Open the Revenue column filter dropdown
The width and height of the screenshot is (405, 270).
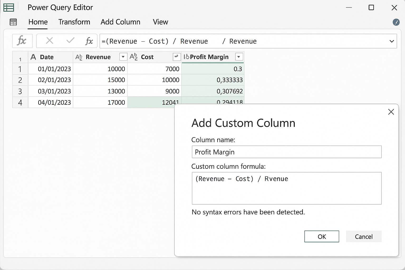[x=123, y=57]
